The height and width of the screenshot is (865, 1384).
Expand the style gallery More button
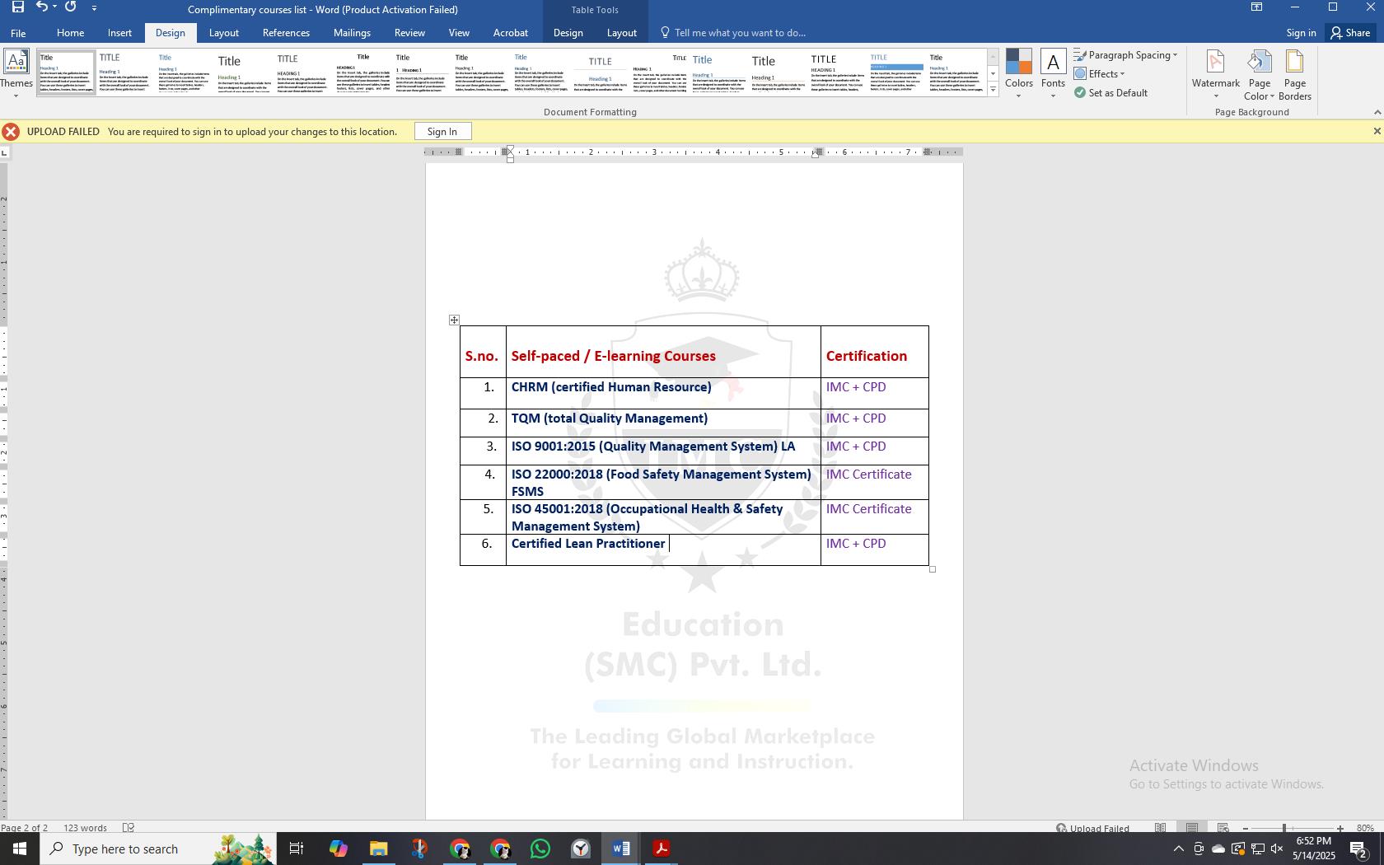coord(993,90)
